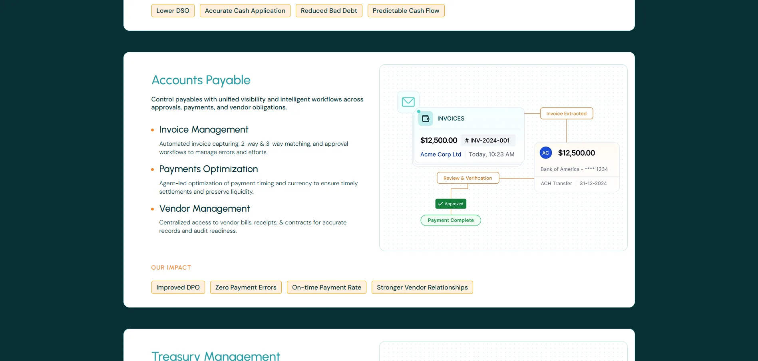Click the Zero Payment Errors tag
758x361 pixels.
(x=246, y=288)
